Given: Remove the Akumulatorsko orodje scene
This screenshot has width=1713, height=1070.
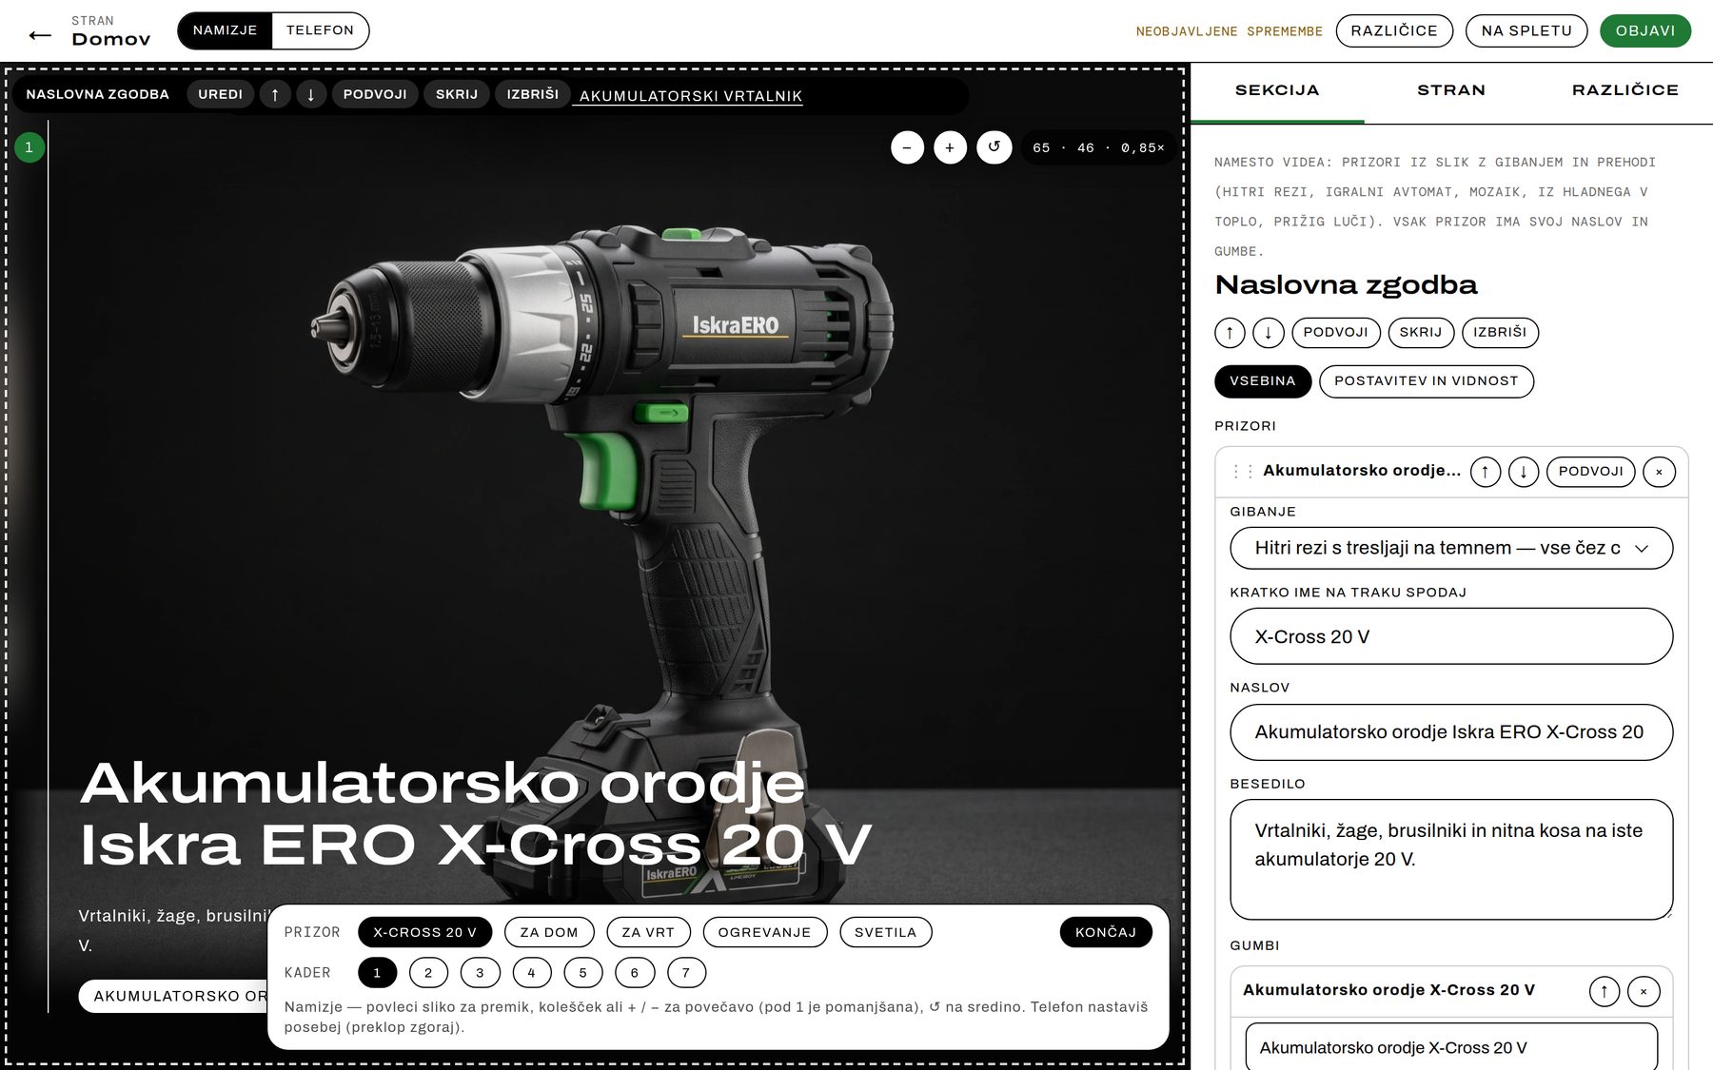Looking at the screenshot, I should click(x=1659, y=472).
